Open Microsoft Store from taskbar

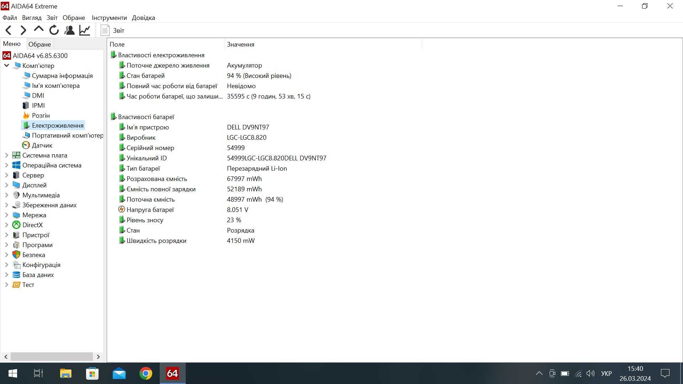pos(92,373)
